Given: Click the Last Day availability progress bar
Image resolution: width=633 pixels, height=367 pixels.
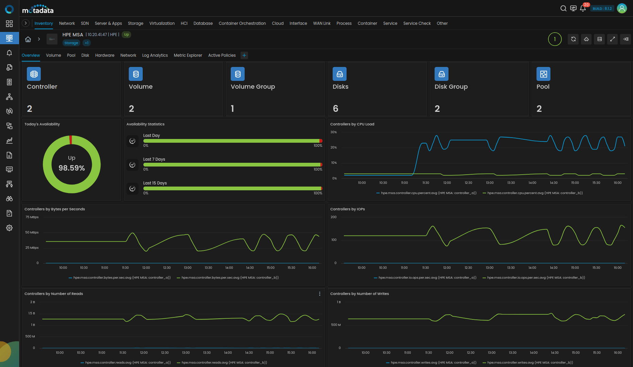Looking at the screenshot, I should (232, 141).
